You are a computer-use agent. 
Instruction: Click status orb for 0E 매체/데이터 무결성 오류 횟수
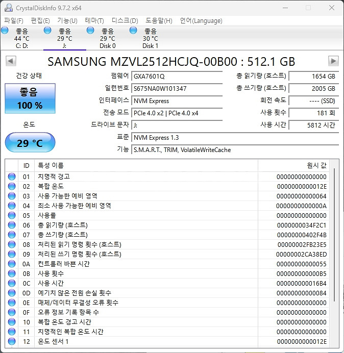coord(12,302)
